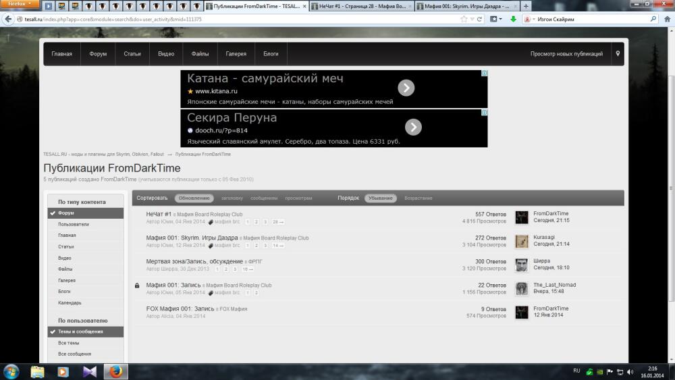
Task: Click the Windows Start button
Action: pos(11,371)
